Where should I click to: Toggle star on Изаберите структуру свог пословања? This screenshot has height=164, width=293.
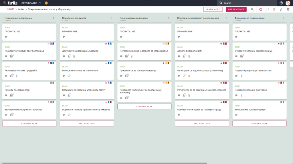tap(48, 44)
